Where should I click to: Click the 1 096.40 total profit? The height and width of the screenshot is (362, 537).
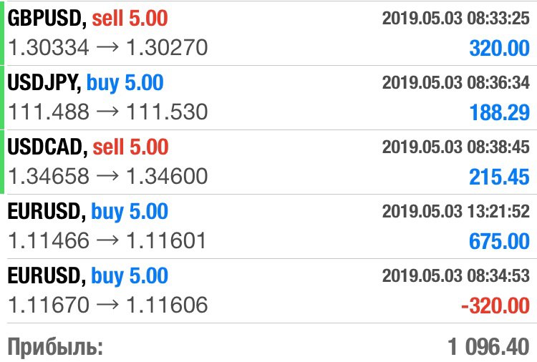tap(489, 346)
